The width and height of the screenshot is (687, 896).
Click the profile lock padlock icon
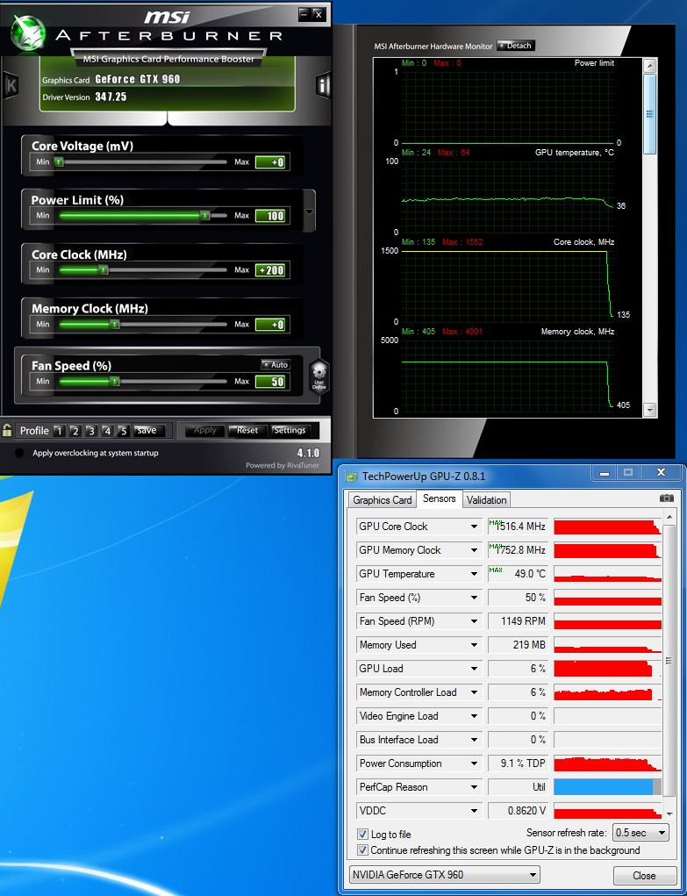click(7, 430)
